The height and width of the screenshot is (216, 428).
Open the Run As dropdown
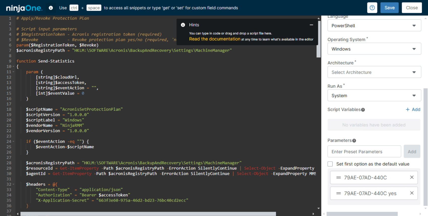click(374, 96)
